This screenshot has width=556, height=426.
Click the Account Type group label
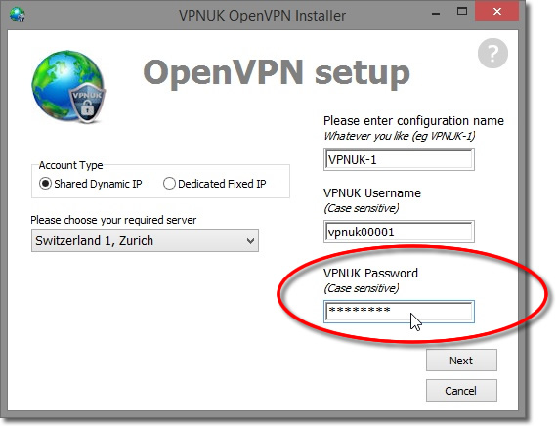71,165
